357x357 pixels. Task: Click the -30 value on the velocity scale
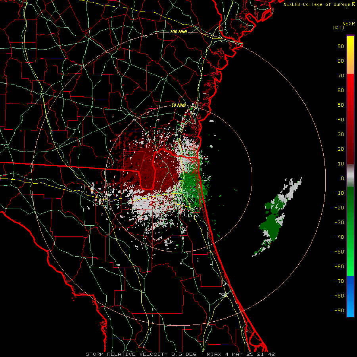click(x=339, y=223)
